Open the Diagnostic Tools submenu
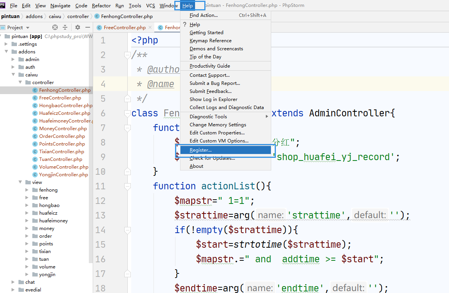 click(225, 117)
